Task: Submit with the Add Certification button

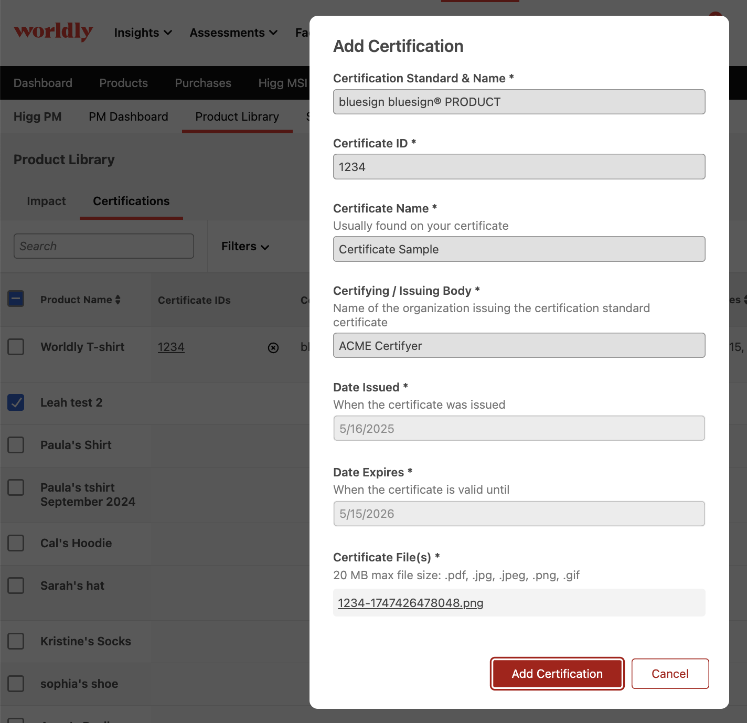Action: coord(557,674)
